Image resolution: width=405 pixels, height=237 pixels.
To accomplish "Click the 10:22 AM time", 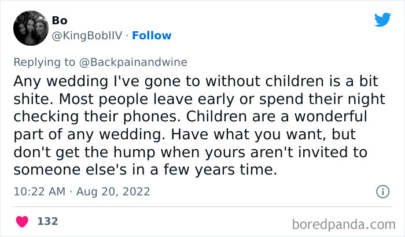I will (x=39, y=191).
